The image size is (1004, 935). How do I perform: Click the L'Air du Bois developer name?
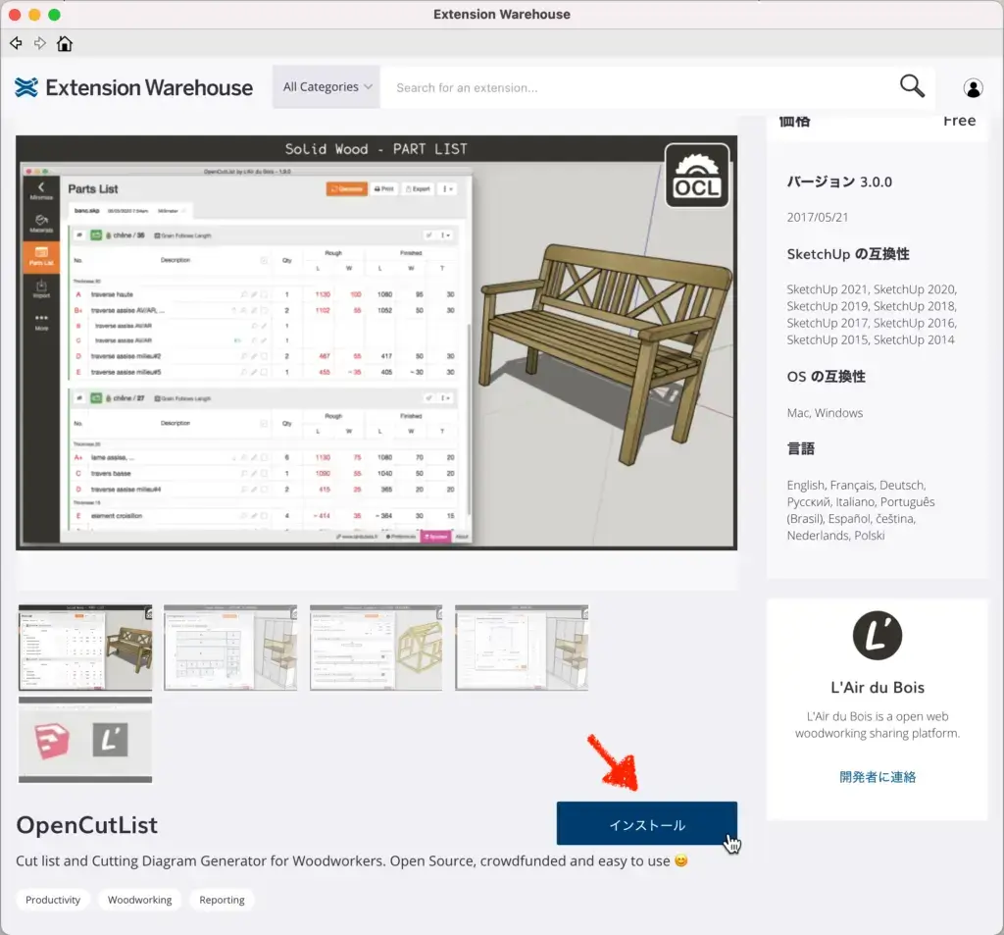[878, 687]
